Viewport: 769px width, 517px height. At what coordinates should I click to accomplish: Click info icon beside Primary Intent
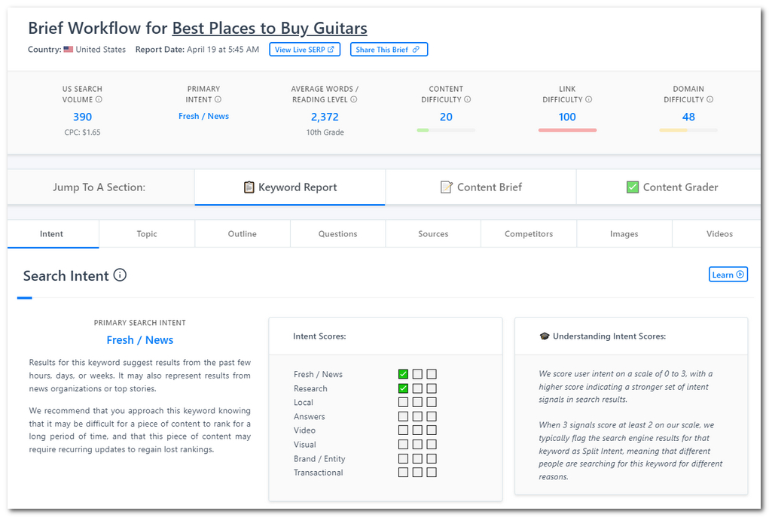[218, 99]
